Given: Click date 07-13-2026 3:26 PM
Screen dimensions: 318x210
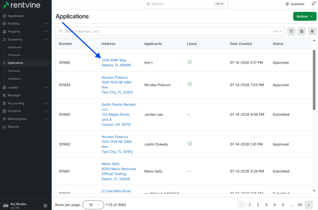Looking at the screenshot, I should [x=247, y=171].
